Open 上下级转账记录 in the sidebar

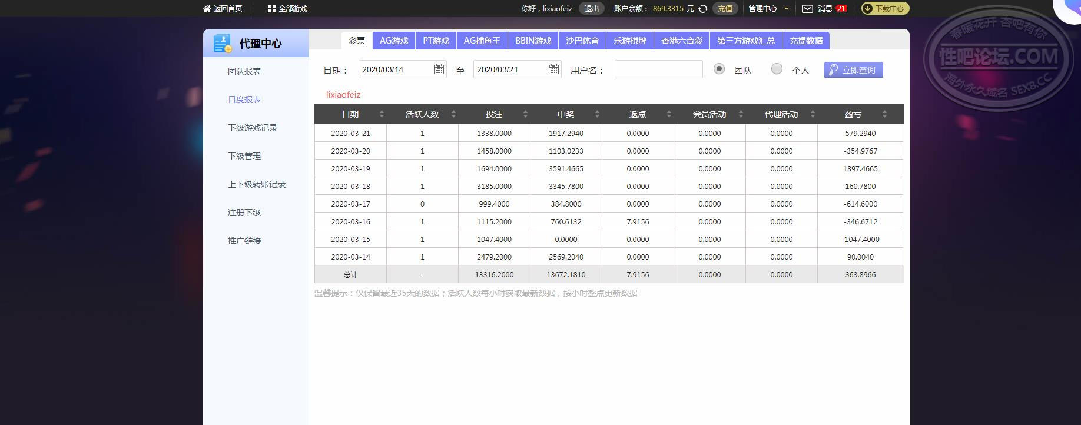(257, 184)
